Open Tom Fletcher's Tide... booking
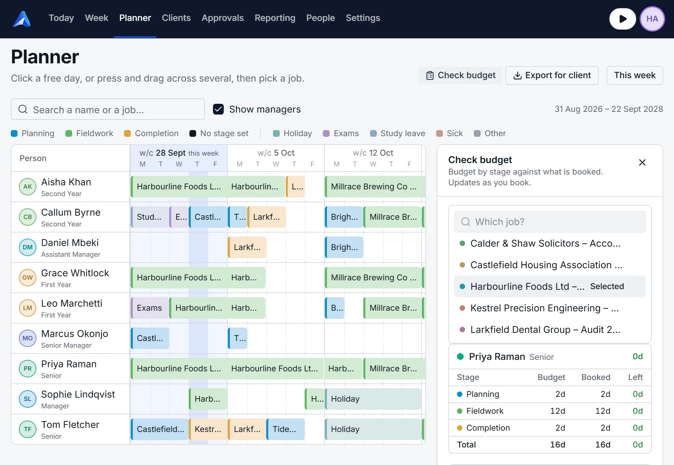The image size is (674, 465). [285, 429]
